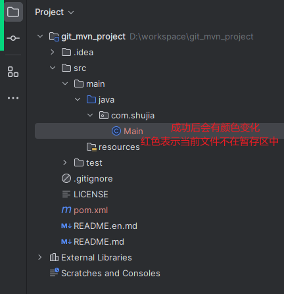Select the LICENSE file
284x294 pixels.
91,195
